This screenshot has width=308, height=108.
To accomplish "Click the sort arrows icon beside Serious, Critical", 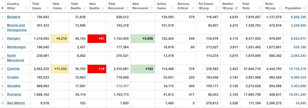I will (193, 8).
